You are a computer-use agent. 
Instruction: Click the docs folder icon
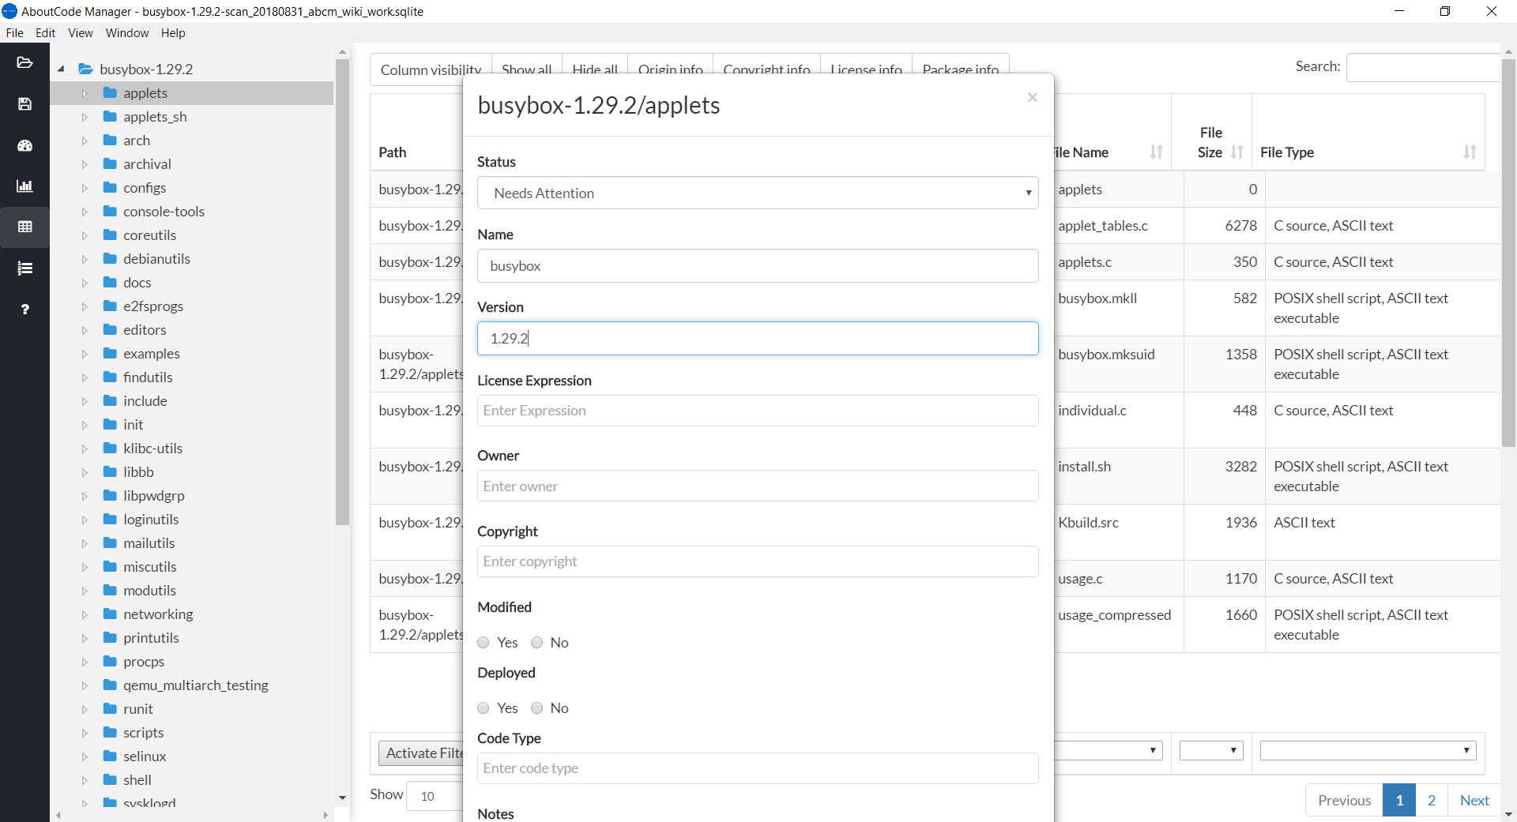click(110, 283)
